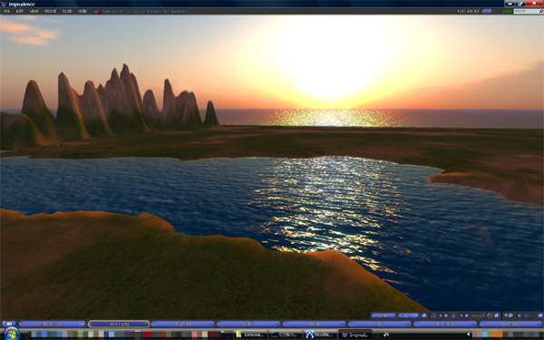Mute the master volume speaker icon

click(490, 316)
